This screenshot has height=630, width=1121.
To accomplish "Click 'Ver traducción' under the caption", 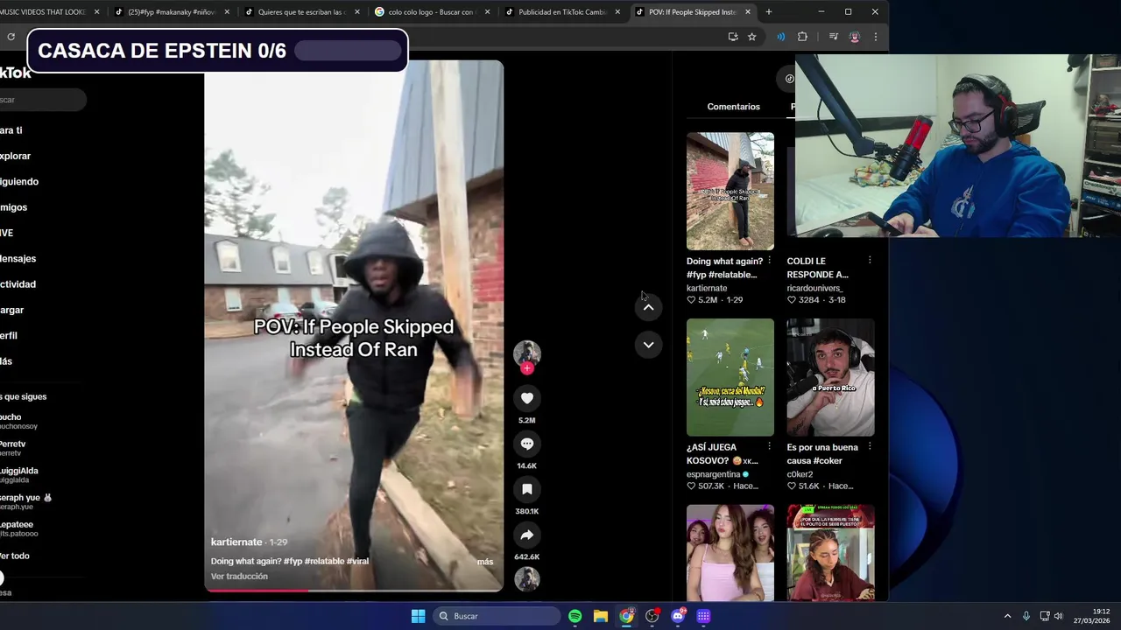I will [x=239, y=577].
